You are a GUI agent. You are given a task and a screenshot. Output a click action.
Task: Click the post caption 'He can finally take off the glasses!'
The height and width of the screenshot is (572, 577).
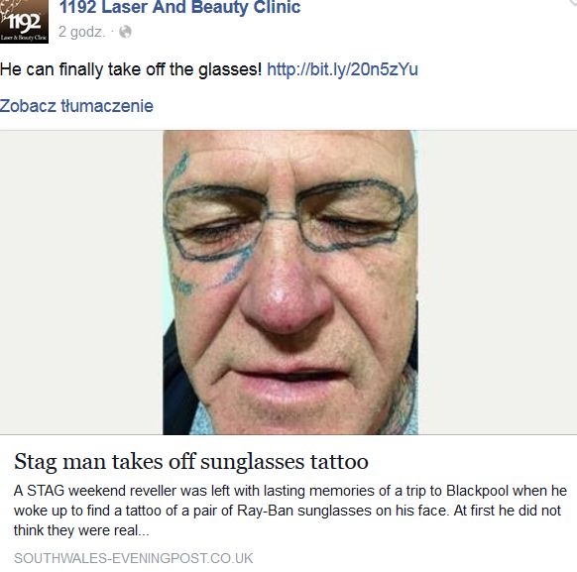[x=131, y=69]
